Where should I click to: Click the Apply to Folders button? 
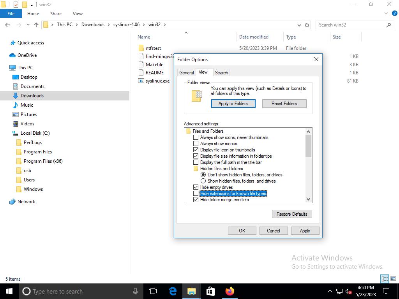pyautogui.click(x=233, y=104)
